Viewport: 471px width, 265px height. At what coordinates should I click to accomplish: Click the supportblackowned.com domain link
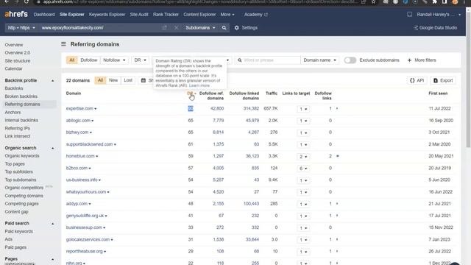click(89, 144)
